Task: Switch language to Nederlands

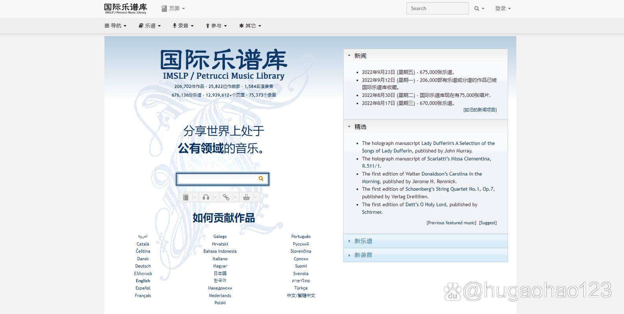Action: (x=220, y=296)
